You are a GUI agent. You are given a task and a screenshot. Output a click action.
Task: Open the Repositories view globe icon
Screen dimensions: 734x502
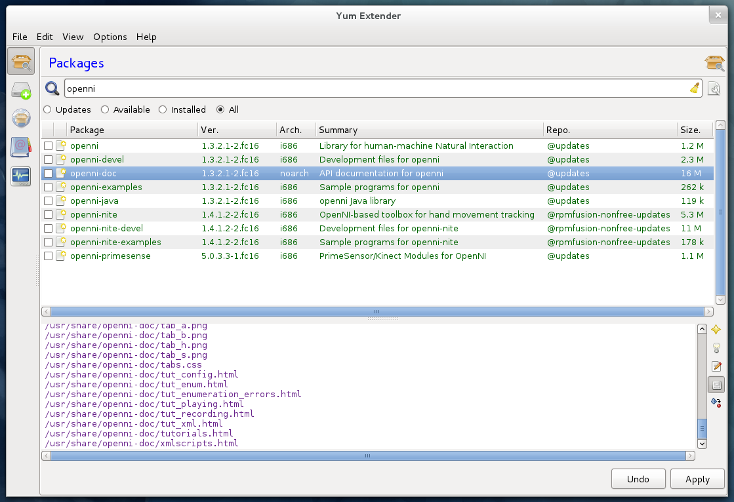coord(21,119)
